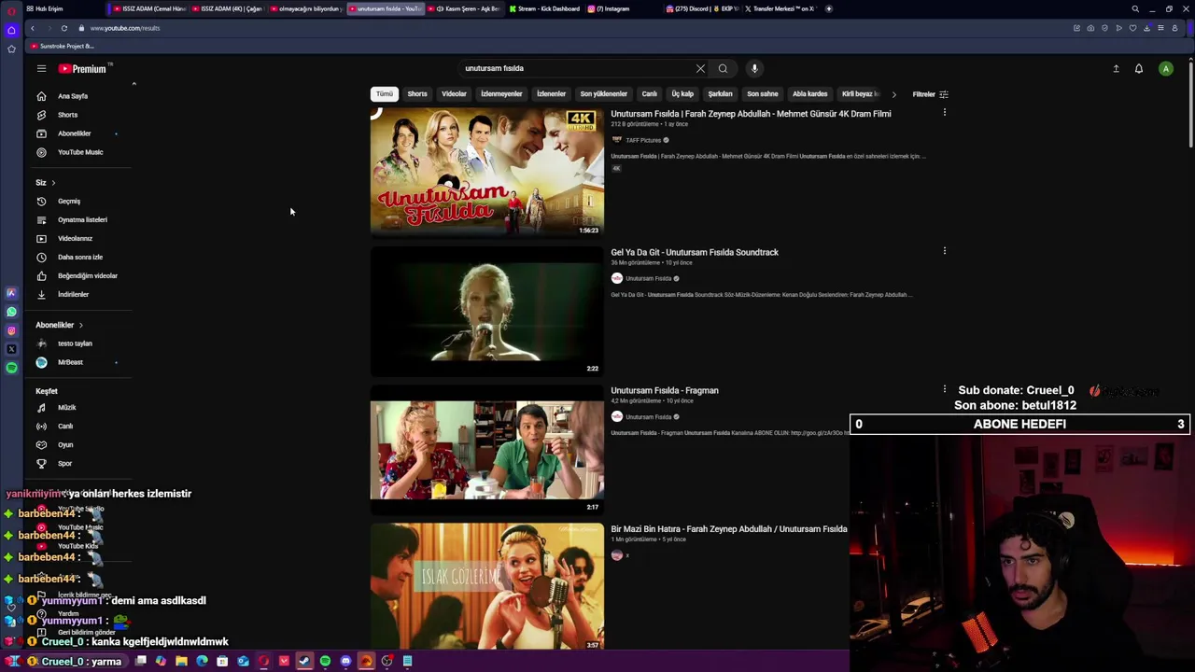The image size is (1195, 672).
Task: Open File Explorer from the taskbar
Action: (181, 661)
